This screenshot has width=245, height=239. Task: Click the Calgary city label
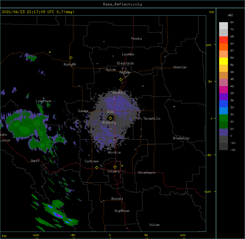(113, 171)
